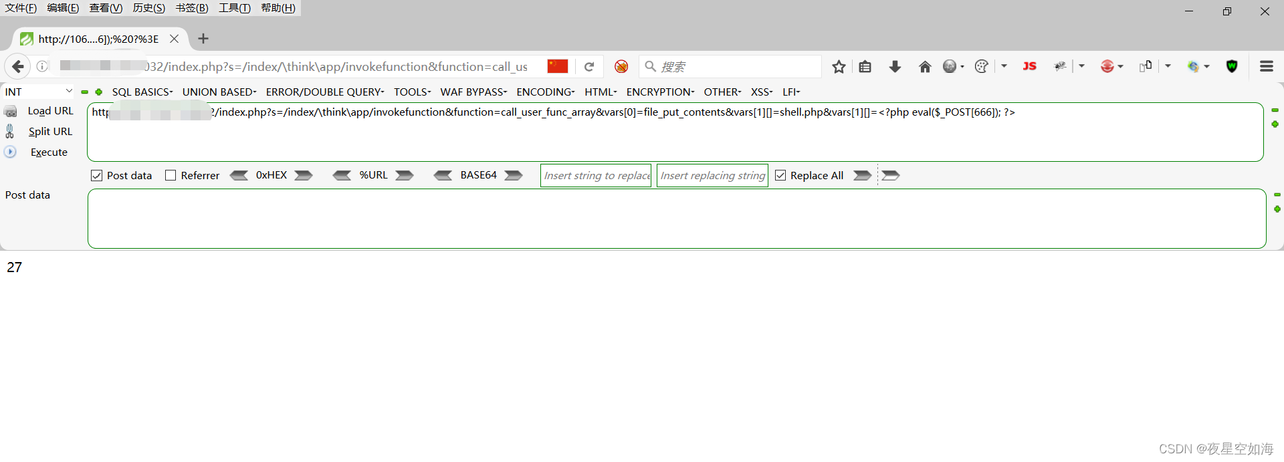Click the grey globe toolbar icon

click(950, 66)
